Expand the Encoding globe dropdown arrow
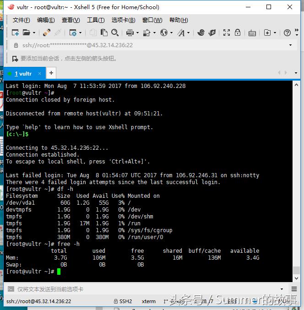 pyautogui.click(x=171, y=33)
